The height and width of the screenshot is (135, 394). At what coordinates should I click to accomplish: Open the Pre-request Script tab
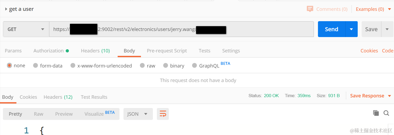[x=167, y=51]
